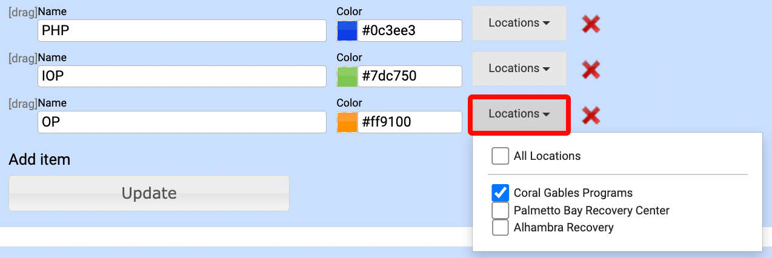Viewport: 772px width, 258px height.
Task: Click the #ff9100 color hex field
Action: point(410,122)
